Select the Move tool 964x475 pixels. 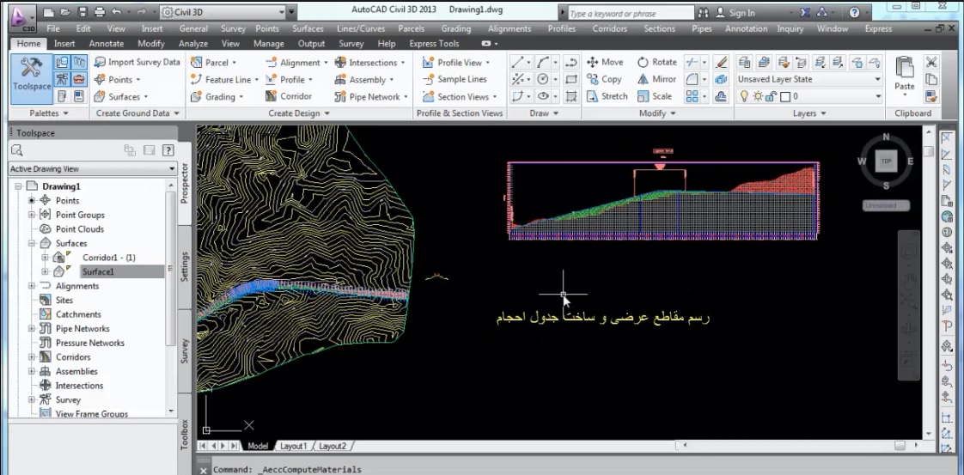tap(604, 62)
